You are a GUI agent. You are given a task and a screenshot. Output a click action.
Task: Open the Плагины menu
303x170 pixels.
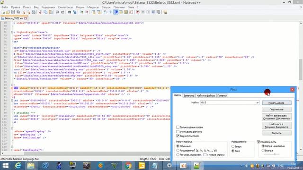119,7
